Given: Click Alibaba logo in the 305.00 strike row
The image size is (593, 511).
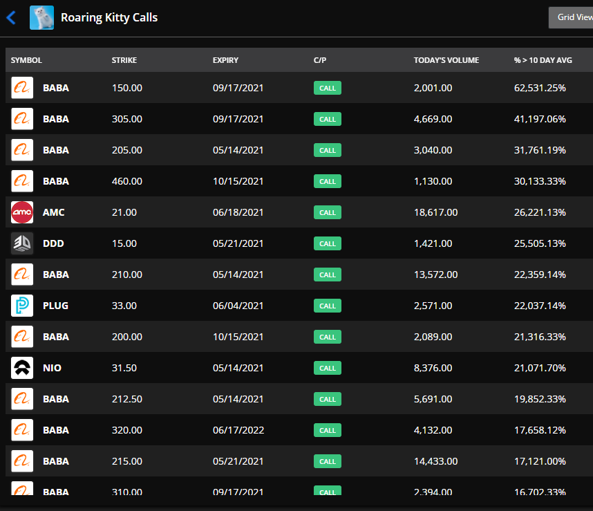Looking at the screenshot, I should [22, 119].
